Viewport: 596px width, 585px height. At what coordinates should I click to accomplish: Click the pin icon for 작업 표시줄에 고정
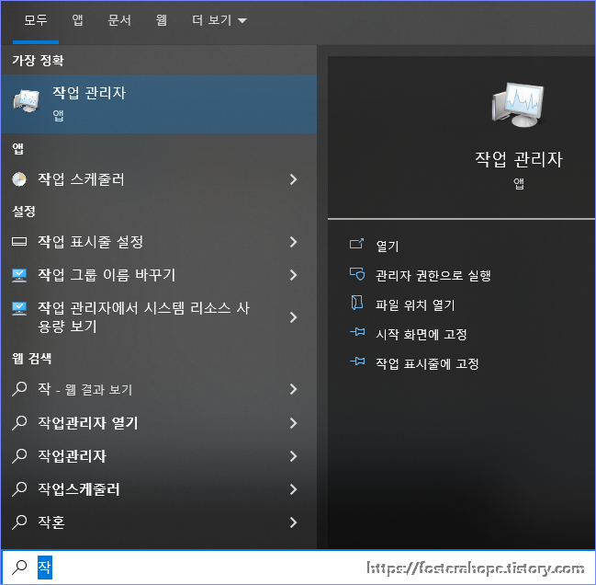tap(357, 361)
